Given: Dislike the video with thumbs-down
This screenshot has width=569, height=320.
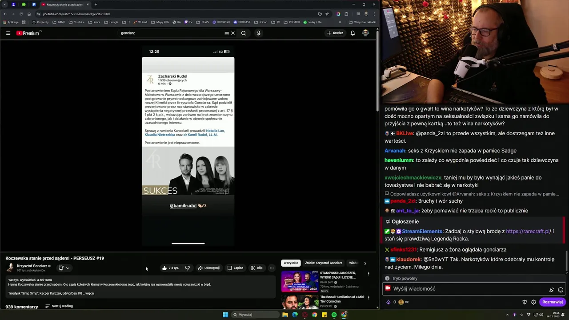Looking at the screenshot, I should [187, 268].
